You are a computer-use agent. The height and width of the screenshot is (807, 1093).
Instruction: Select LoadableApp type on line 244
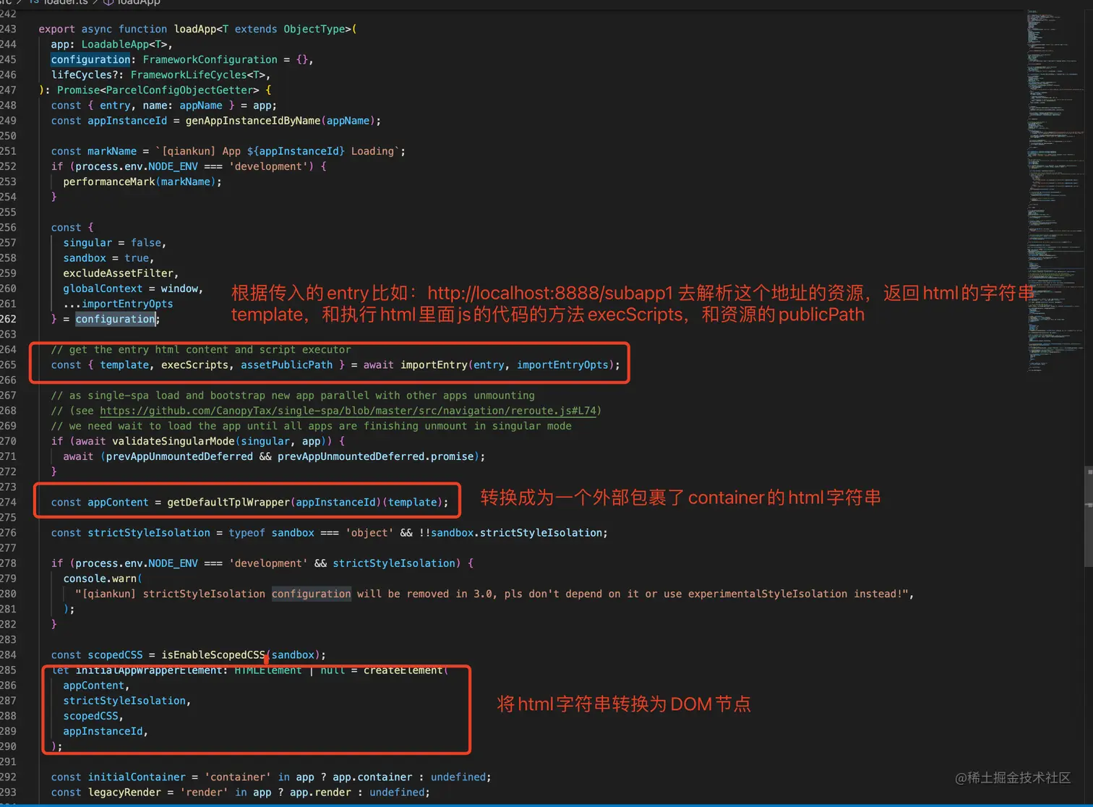pyautogui.click(x=115, y=44)
